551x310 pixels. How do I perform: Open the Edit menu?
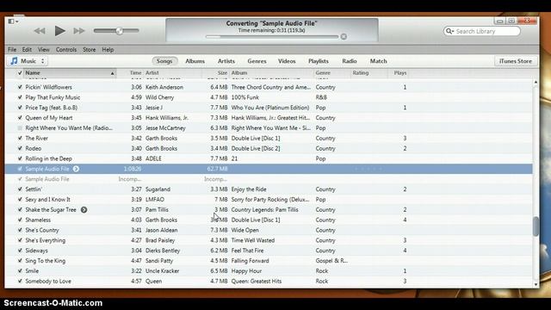pos(27,50)
